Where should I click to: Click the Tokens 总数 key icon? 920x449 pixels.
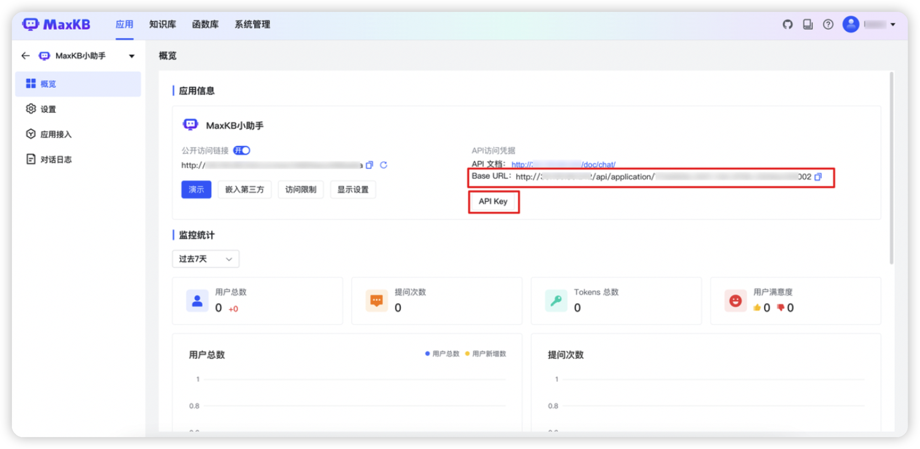point(556,301)
